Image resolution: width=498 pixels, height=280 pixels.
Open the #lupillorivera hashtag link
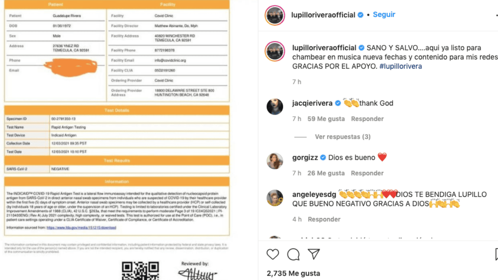pos(401,66)
